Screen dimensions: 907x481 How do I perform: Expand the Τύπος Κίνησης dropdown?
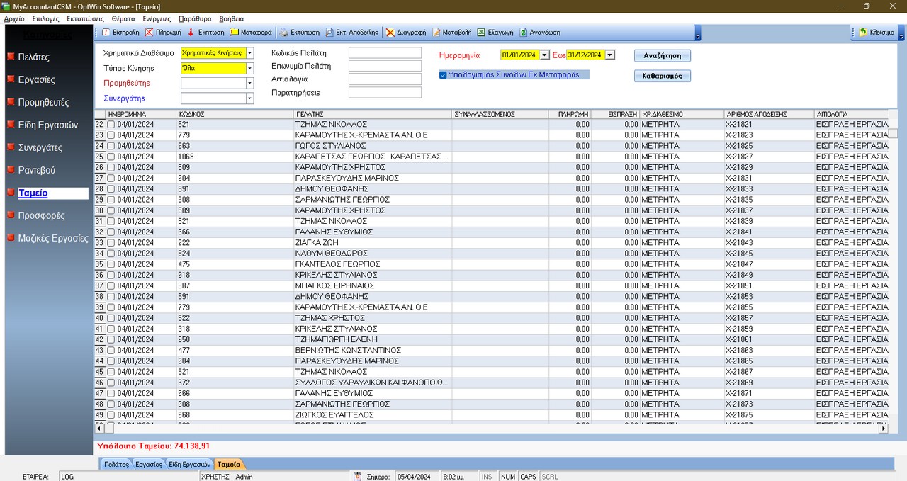[251, 67]
